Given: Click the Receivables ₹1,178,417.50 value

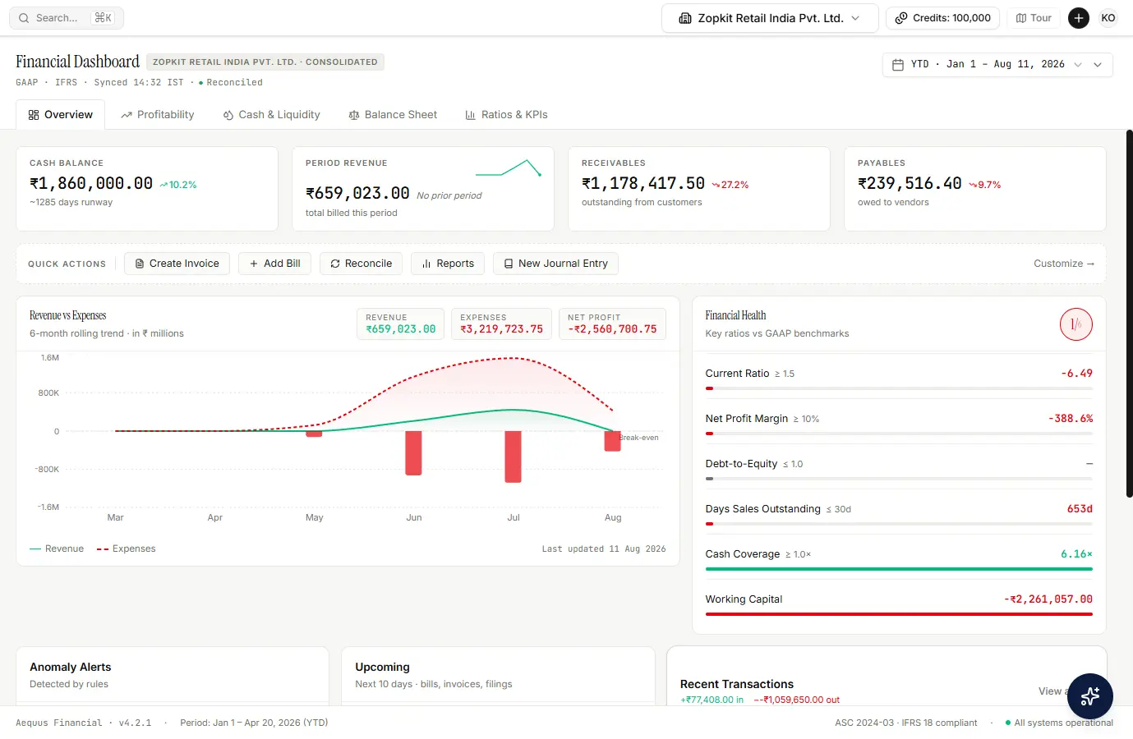Looking at the screenshot, I should (x=643, y=184).
